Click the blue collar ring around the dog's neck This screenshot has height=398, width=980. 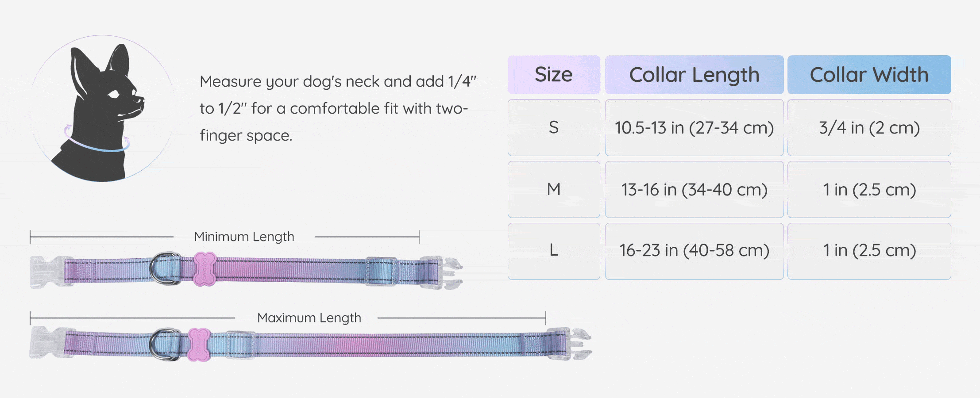pyautogui.click(x=97, y=147)
